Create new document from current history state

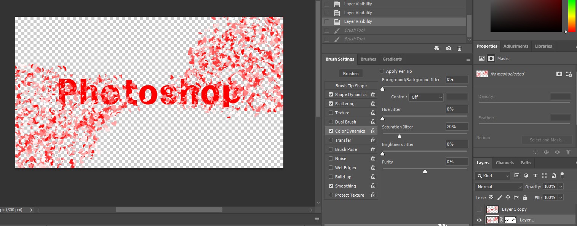436,48
